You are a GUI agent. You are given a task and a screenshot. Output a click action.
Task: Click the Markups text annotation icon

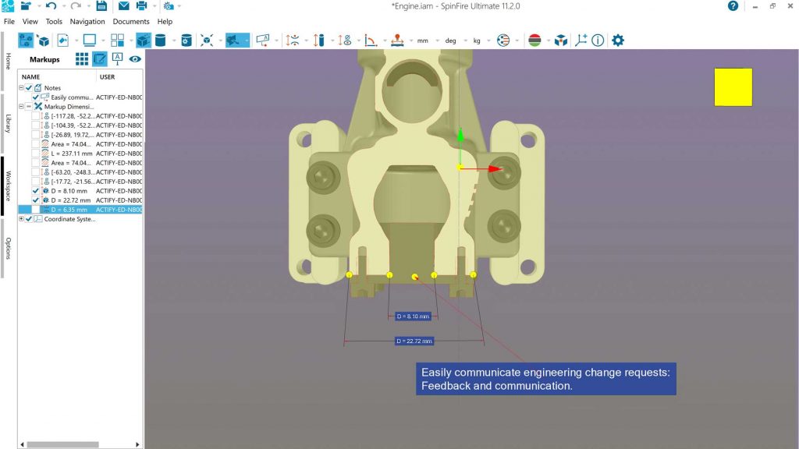click(x=117, y=59)
